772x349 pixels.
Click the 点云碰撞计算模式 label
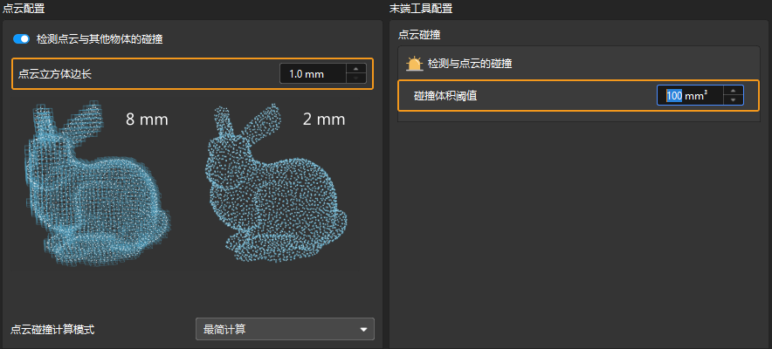pyautogui.click(x=52, y=329)
